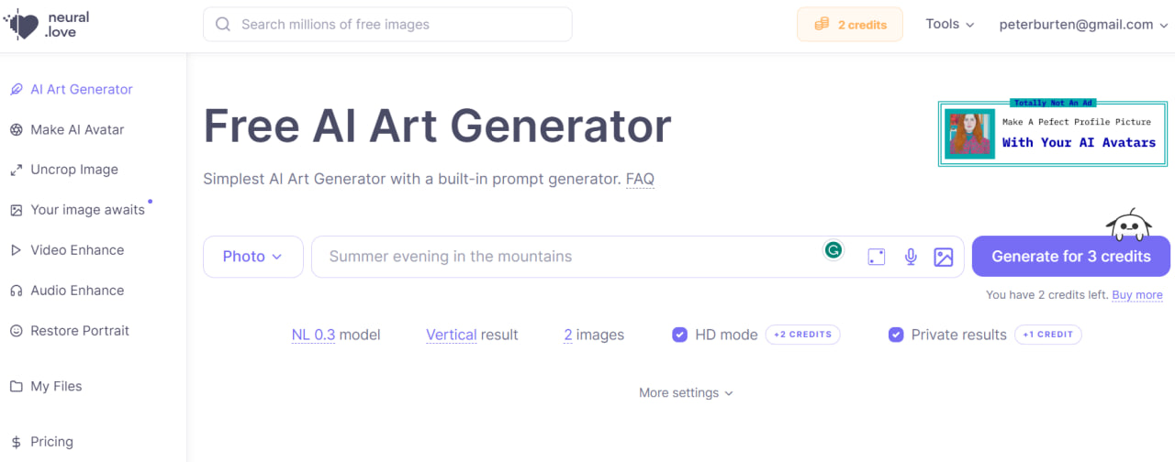Screen dimensions: 1175x462
Task: Open the Uncrop Image tool
Action: coord(73,170)
